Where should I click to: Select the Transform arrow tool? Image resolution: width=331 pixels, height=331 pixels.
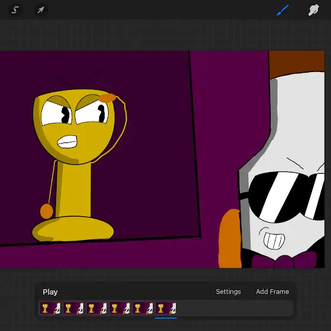tap(41, 10)
